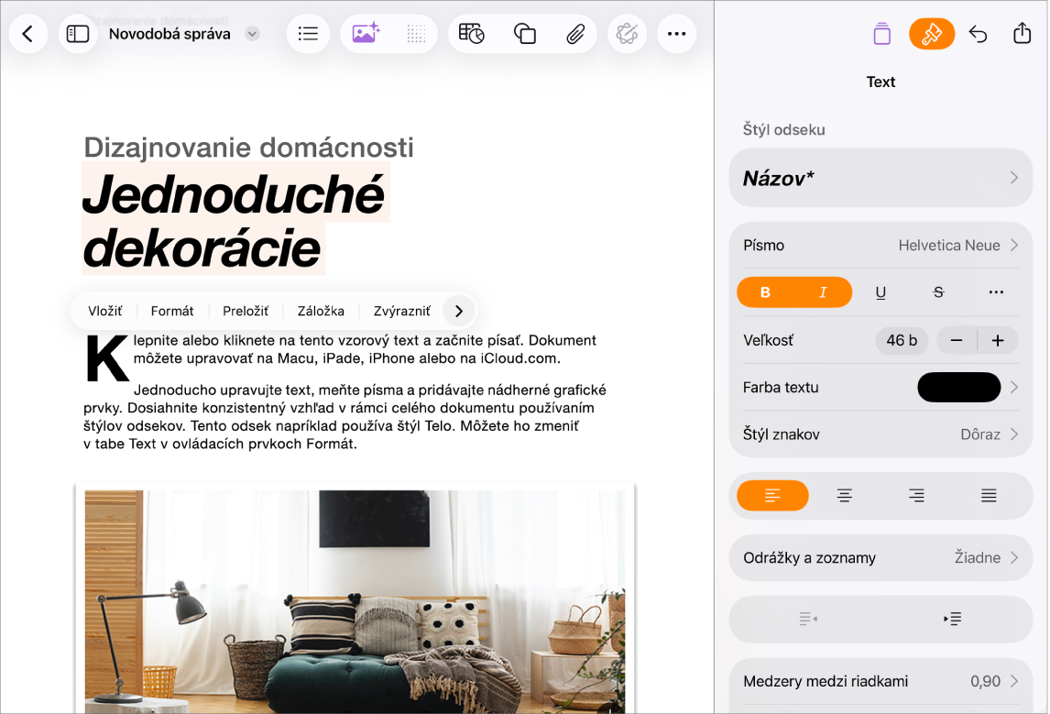
Task: Center-align the text
Action: (x=845, y=496)
